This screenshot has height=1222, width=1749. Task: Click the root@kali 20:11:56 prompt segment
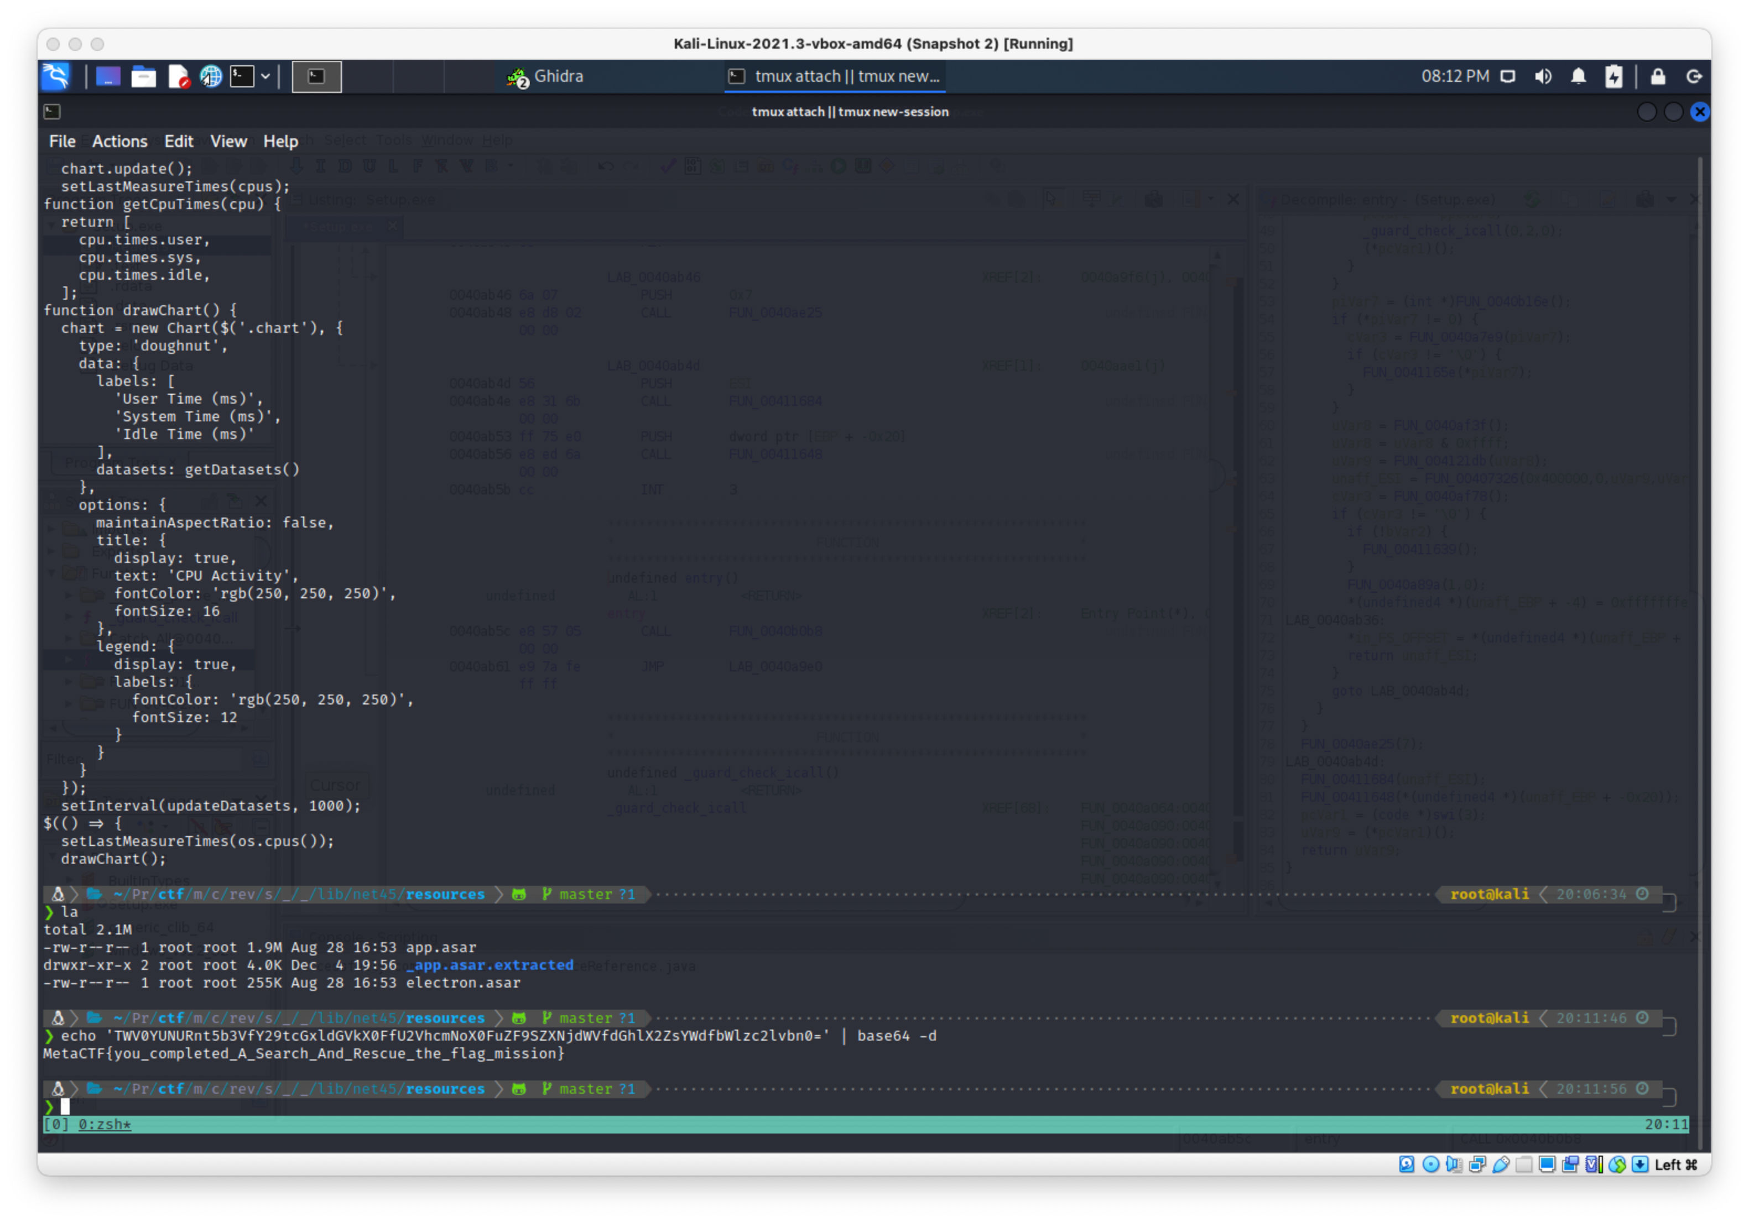(x=1549, y=1088)
